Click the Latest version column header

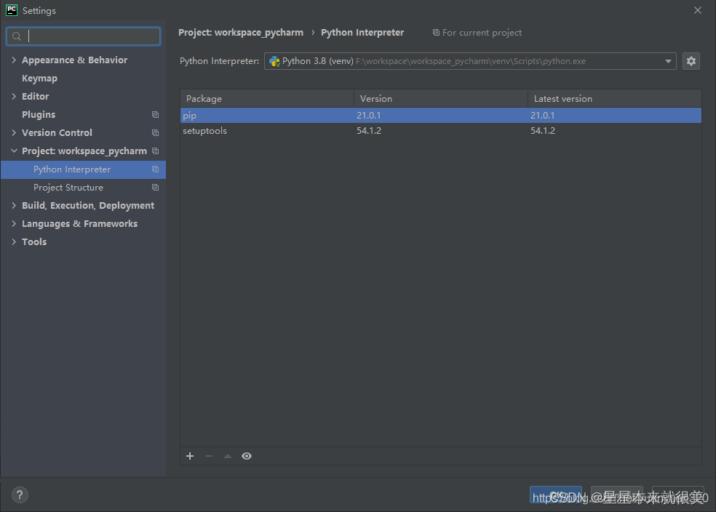(615, 99)
